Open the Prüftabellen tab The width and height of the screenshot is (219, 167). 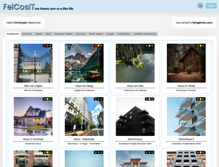click(124, 34)
